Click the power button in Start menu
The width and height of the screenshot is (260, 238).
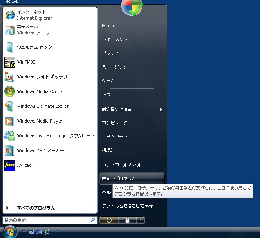(x=109, y=220)
